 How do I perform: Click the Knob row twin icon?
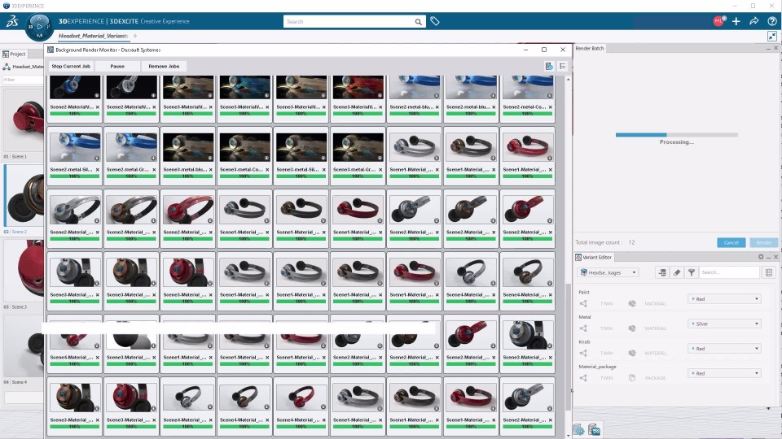pyautogui.click(x=583, y=353)
